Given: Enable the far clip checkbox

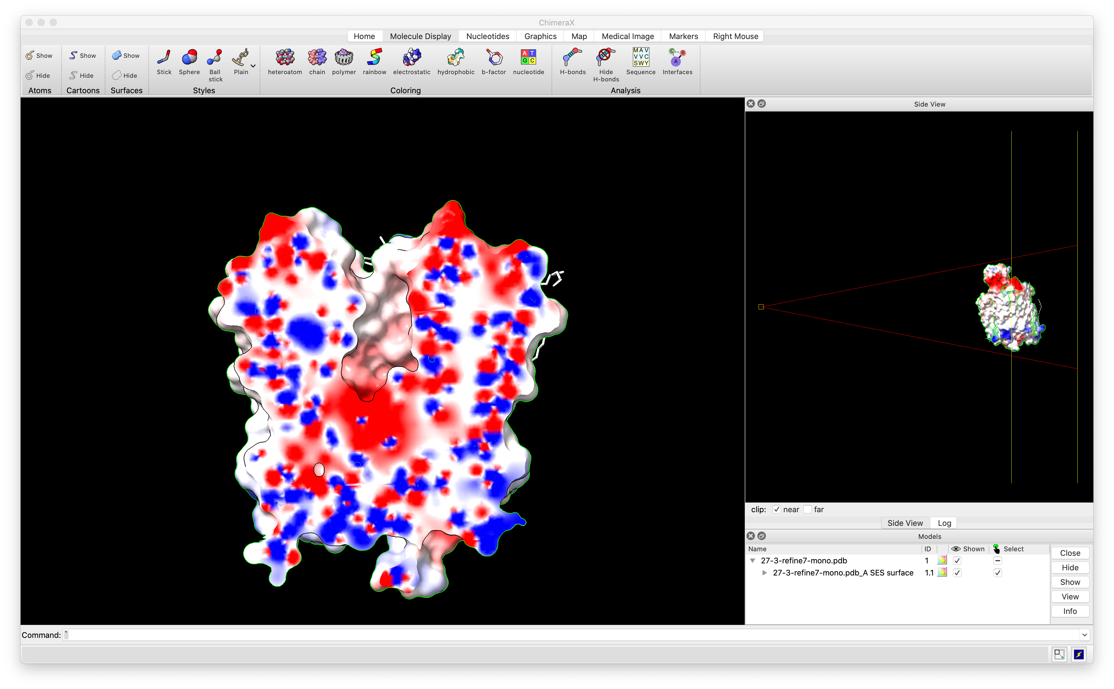Looking at the screenshot, I should tap(807, 509).
